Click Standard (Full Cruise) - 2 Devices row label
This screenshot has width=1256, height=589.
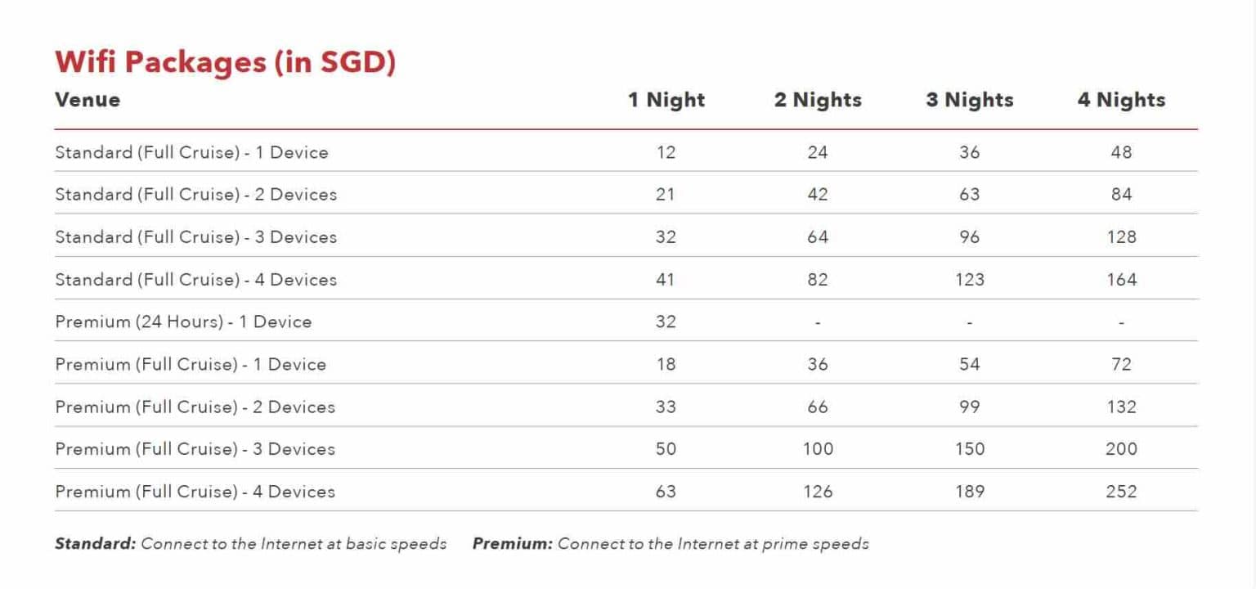[x=195, y=195]
